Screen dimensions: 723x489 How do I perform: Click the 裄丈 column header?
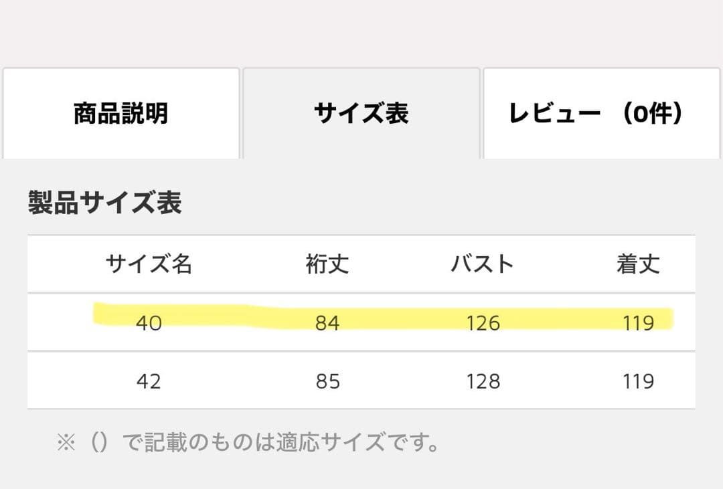pyautogui.click(x=327, y=264)
